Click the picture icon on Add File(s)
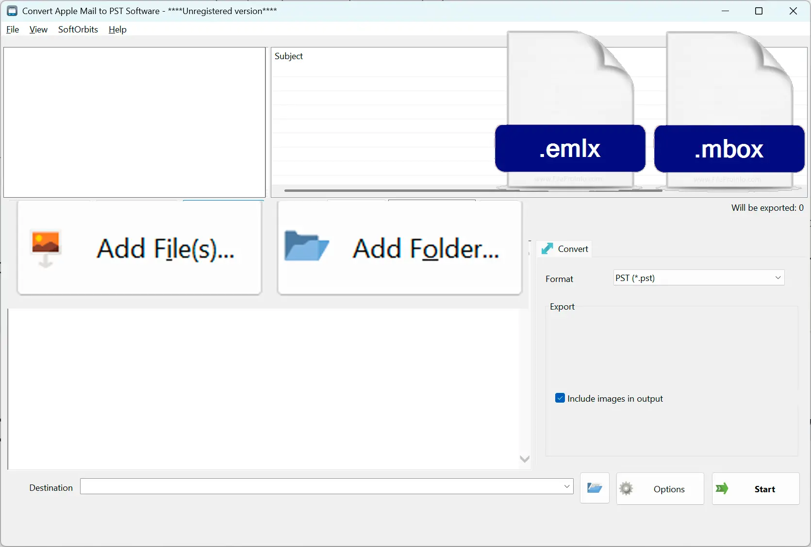Screen dimensions: 811x547 click(46, 249)
